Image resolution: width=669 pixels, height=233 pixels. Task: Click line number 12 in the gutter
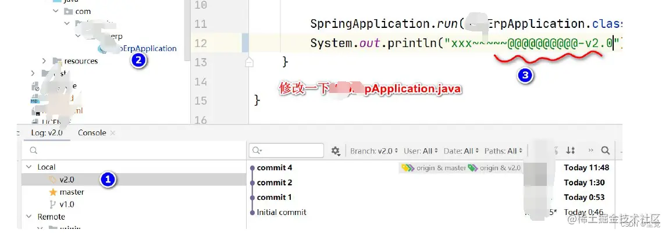click(201, 43)
